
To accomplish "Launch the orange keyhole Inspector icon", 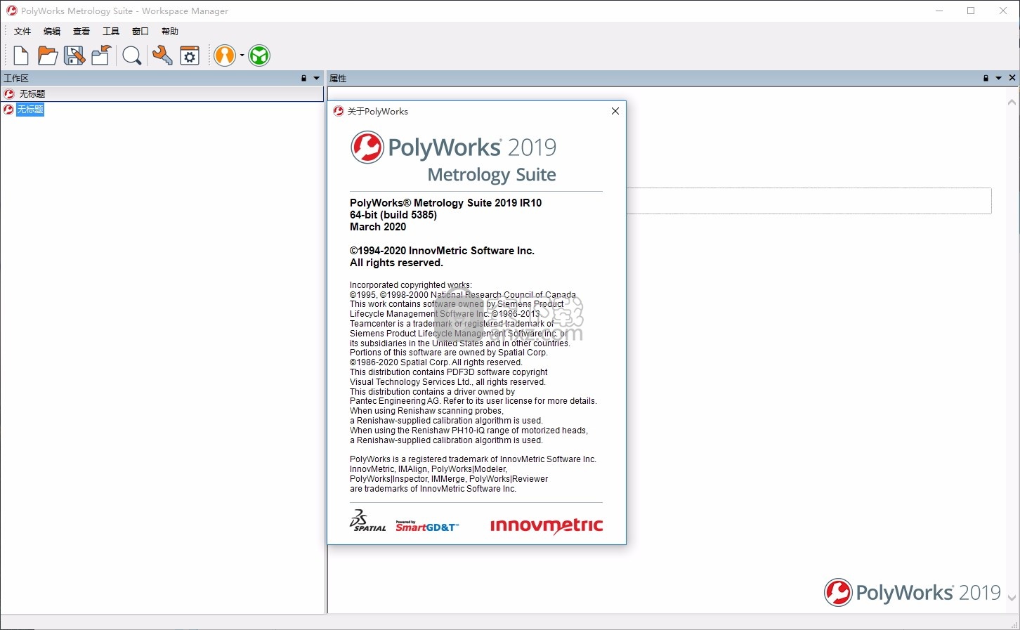I will [x=225, y=55].
